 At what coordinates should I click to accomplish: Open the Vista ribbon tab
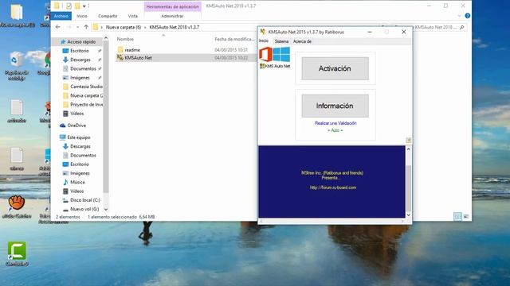coord(133,16)
